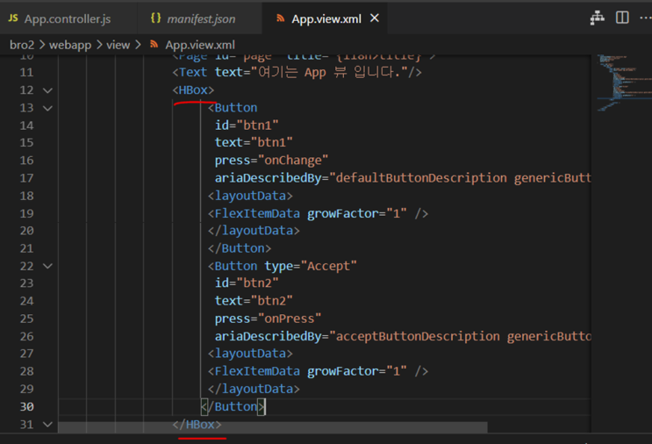The width and height of the screenshot is (652, 444).
Task: Click the closing Button tag on line 21
Action: (x=240, y=248)
